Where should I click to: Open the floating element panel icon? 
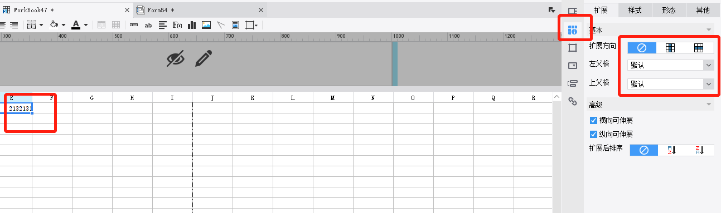pos(572,48)
